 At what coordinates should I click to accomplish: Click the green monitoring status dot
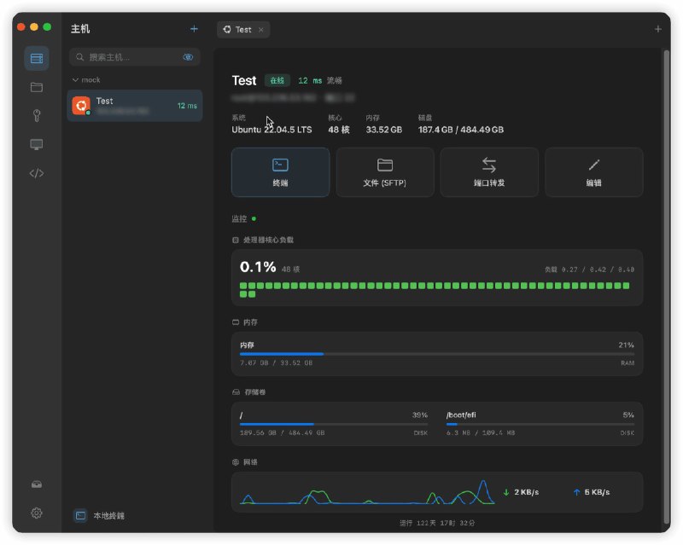click(254, 218)
